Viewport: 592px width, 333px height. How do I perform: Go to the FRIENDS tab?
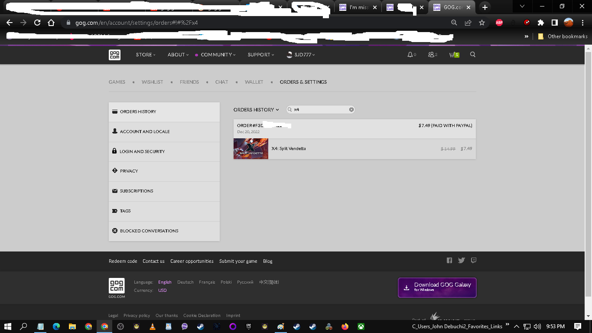tap(189, 82)
